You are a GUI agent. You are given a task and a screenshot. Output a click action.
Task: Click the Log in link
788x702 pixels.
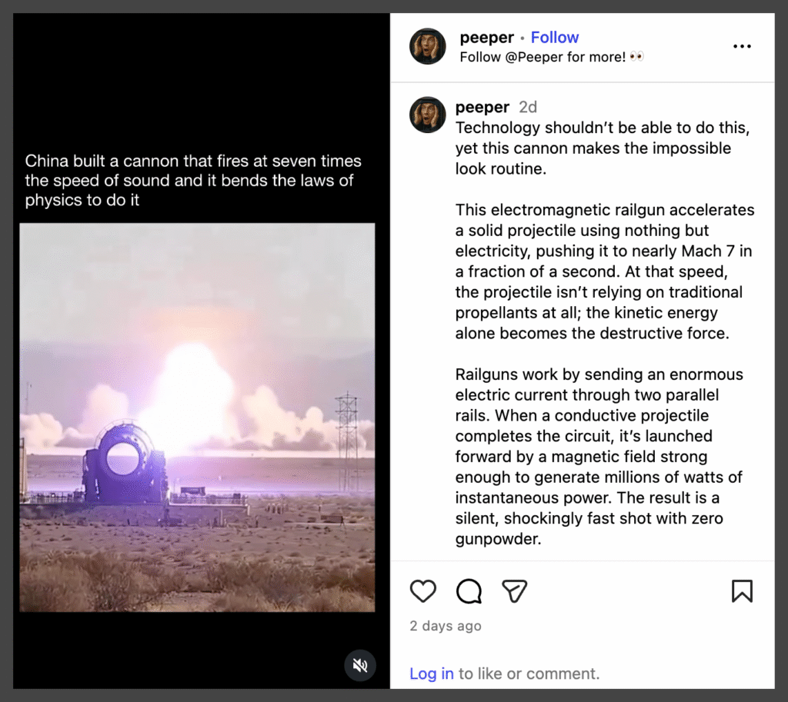point(432,674)
